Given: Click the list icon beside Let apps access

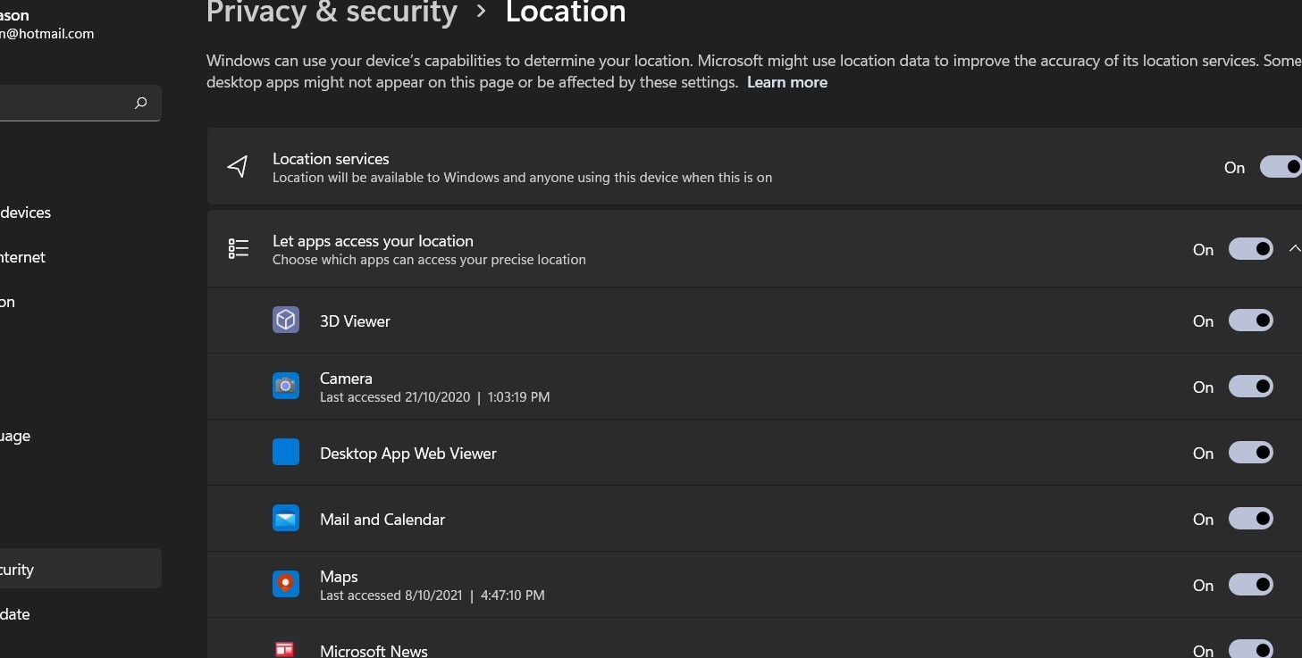Looking at the screenshot, I should pos(238,249).
